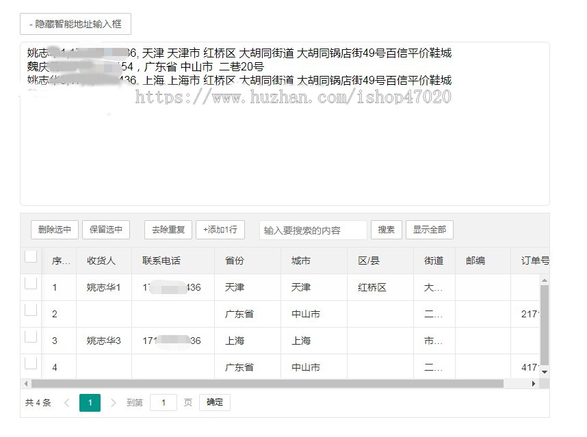
Task: Click the phone number cell in row 3
Action: 173,341
